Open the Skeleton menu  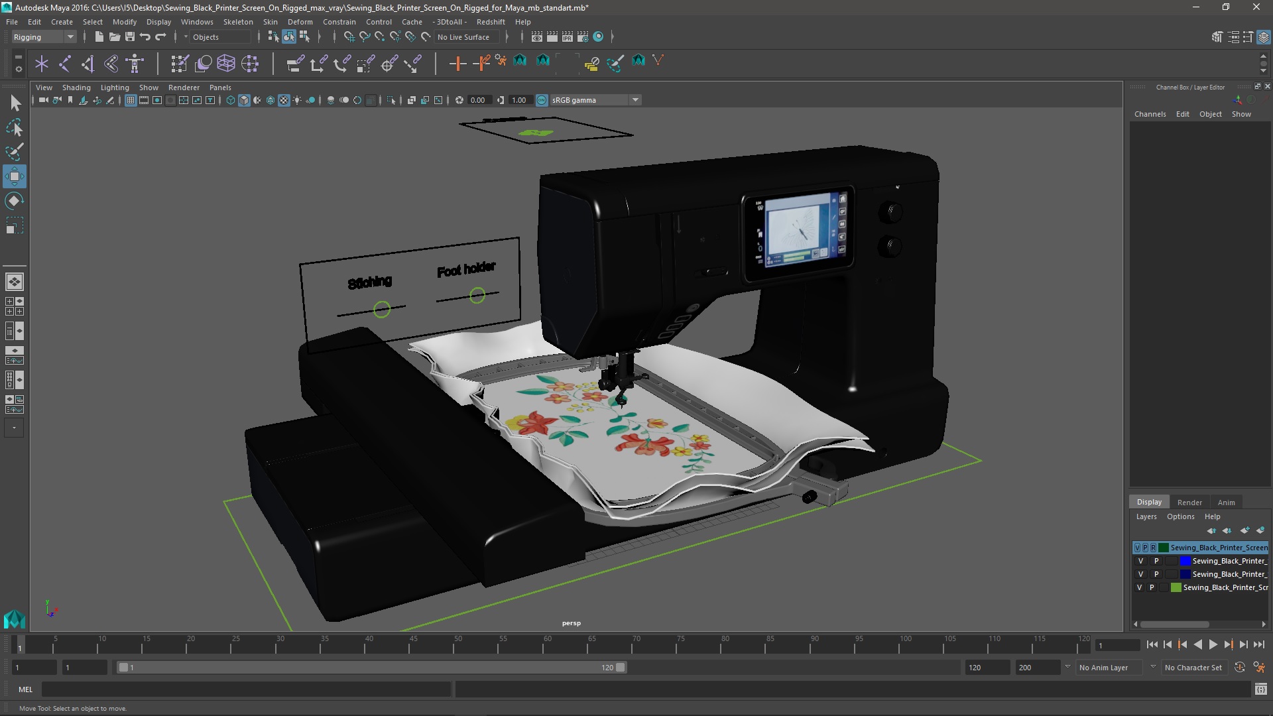(238, 22)
